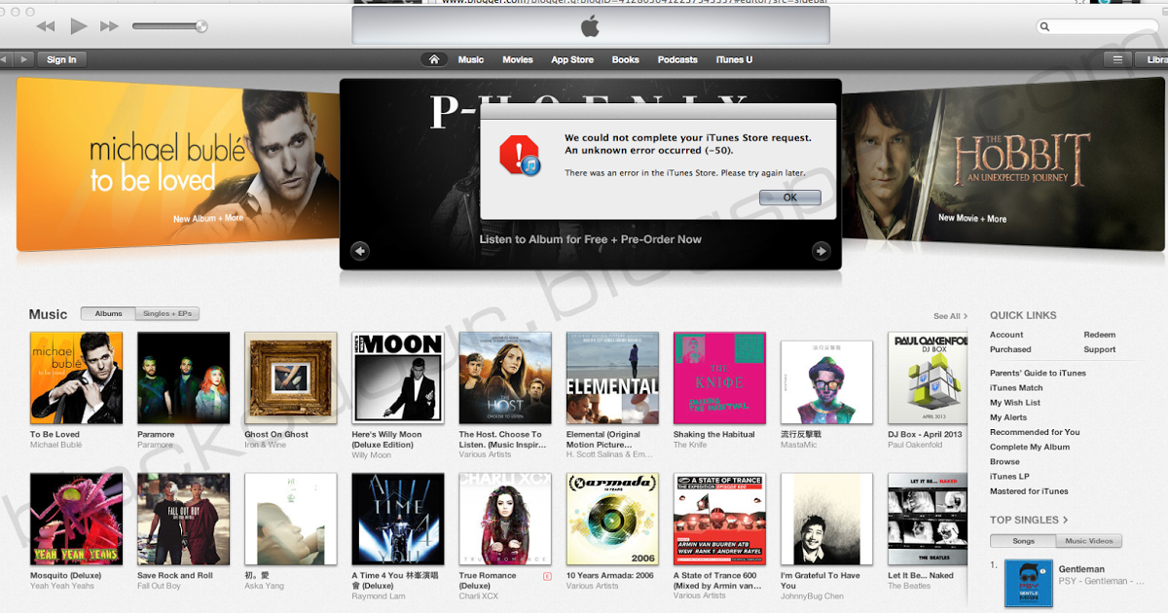Open iTunes Match link
Viewport: 1168px width, 613px height.
(x=1016, y=388)
